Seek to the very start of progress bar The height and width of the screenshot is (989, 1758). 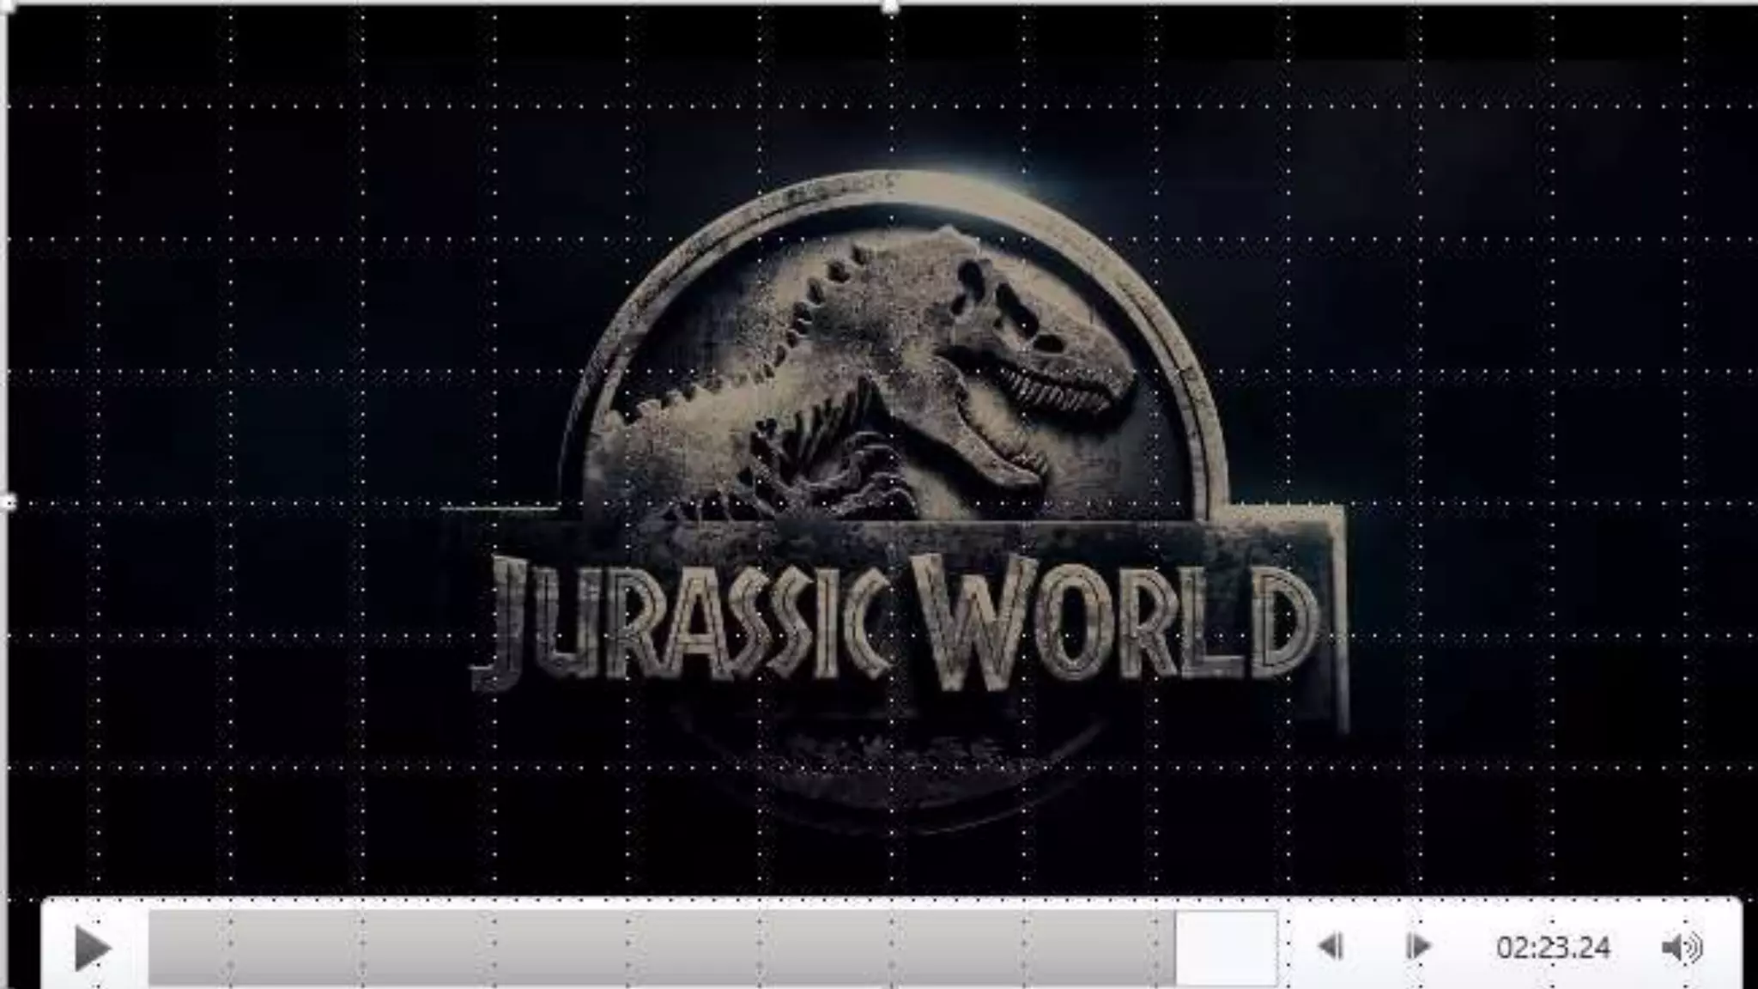pyautogui.click(x=153, y=948)
